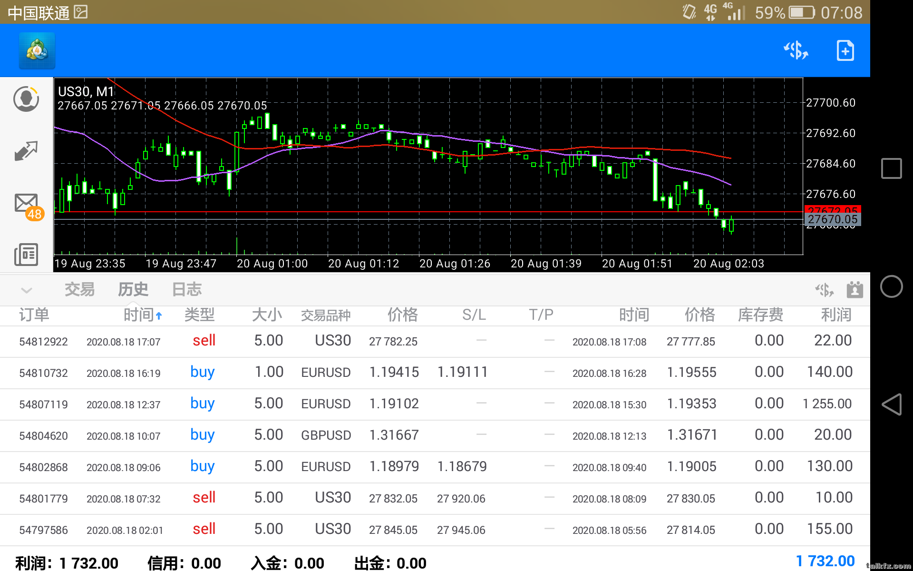Select order 54802868 row
The image size is (913, 571).
pos(435,467)
